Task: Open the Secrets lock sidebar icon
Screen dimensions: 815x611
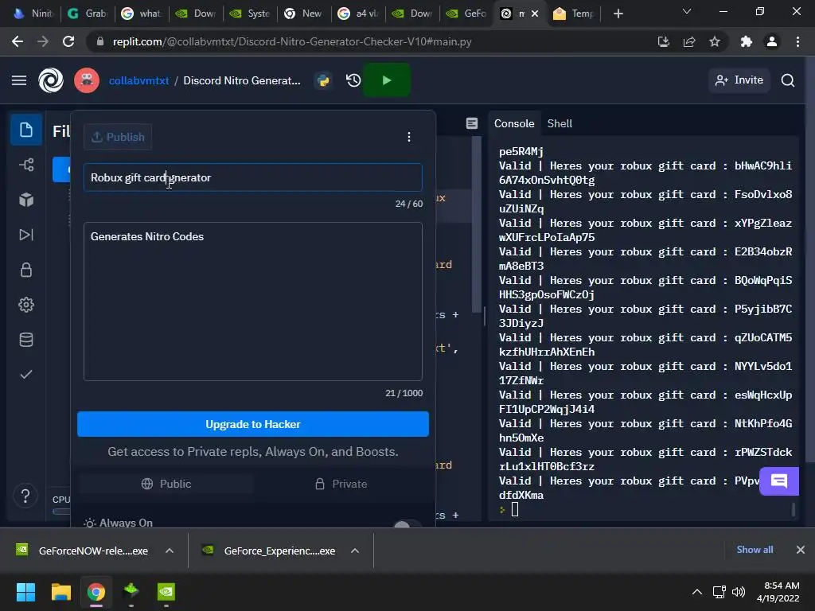Action: [x=26, y=270]
